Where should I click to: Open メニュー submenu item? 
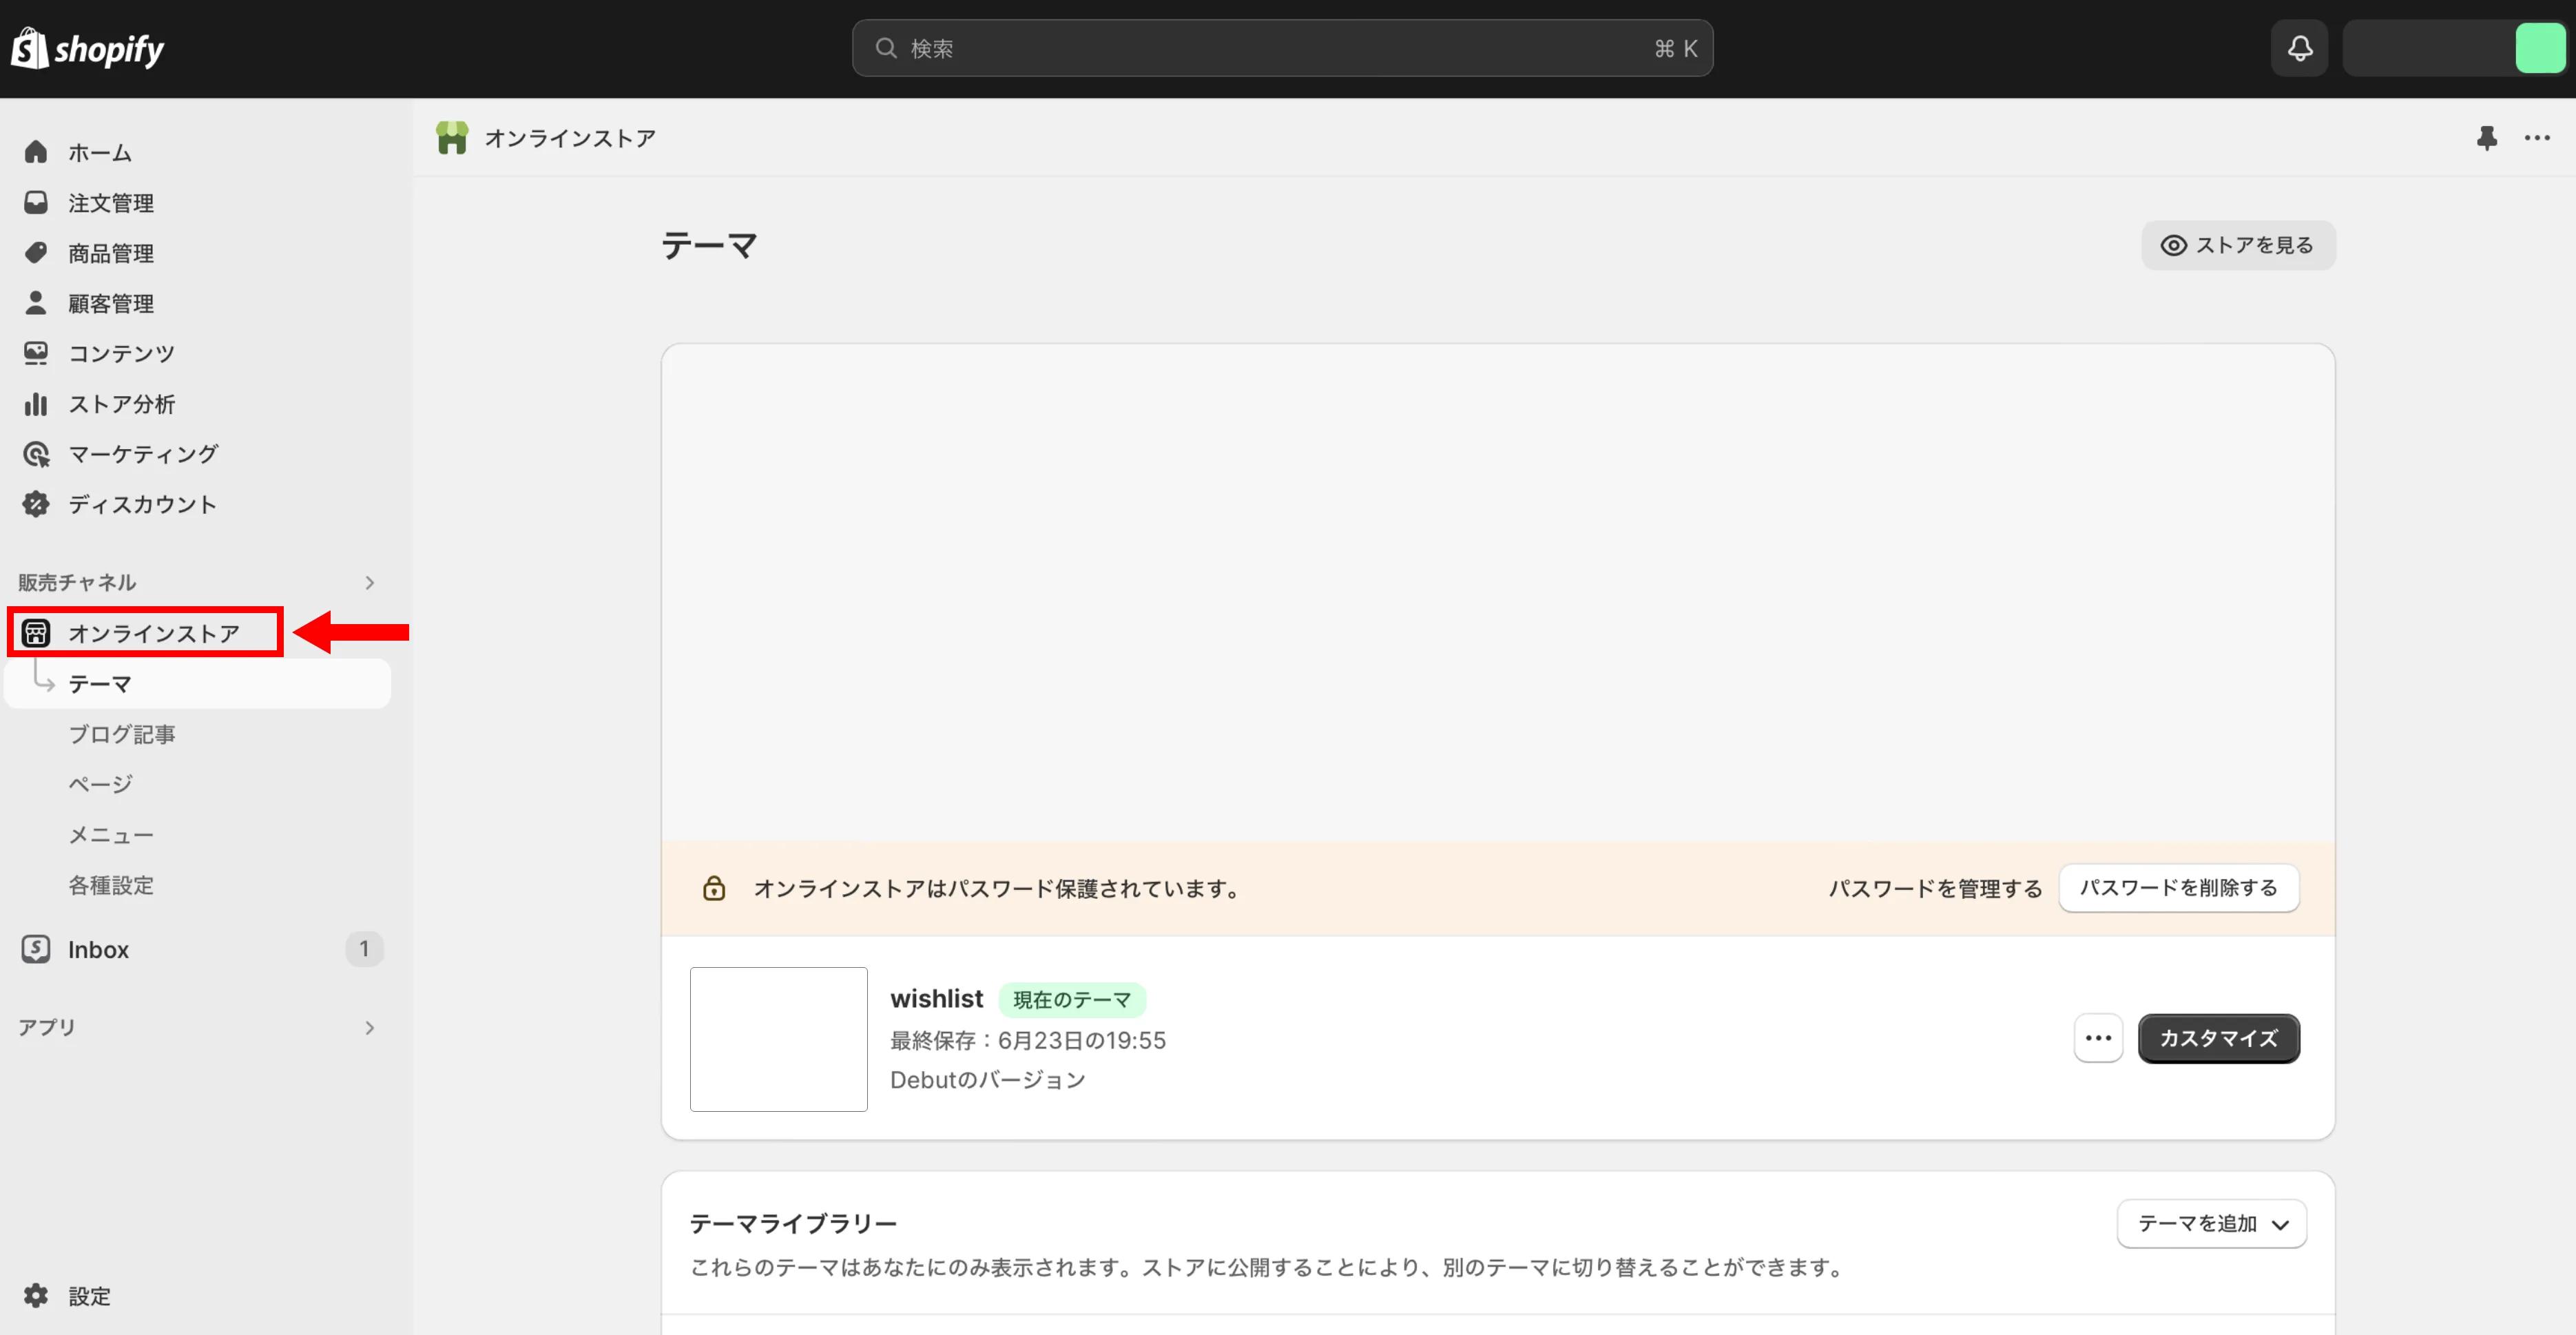111,835
